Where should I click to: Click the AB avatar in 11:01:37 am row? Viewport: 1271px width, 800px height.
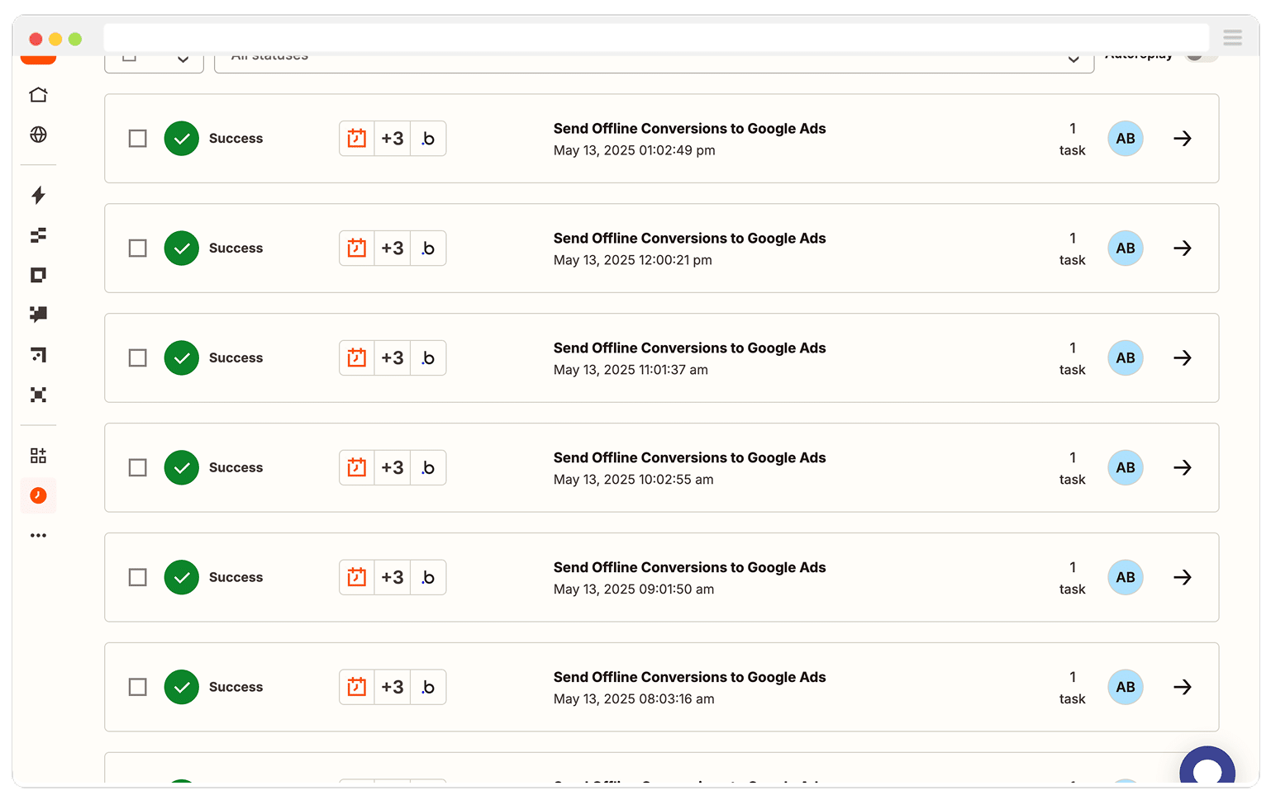tap(1126, 358)
